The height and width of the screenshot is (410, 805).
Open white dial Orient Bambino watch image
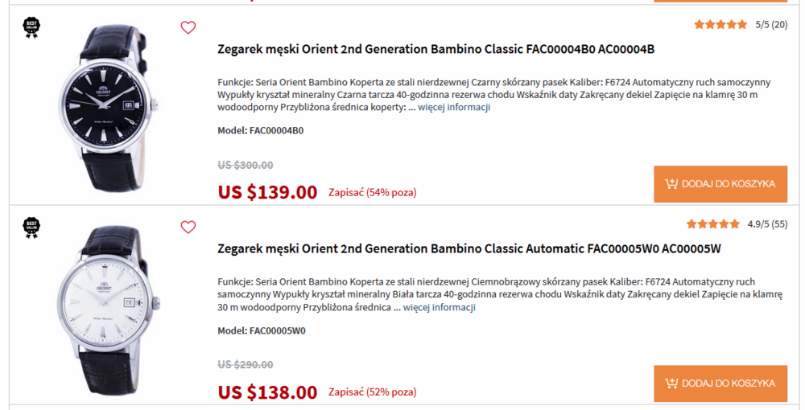[x=105, y=305]
